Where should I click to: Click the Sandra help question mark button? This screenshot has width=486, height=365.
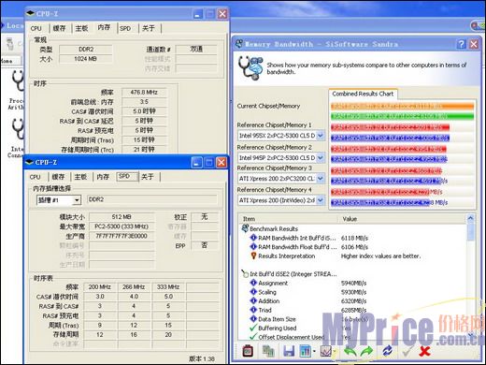[x=461, y=44]
